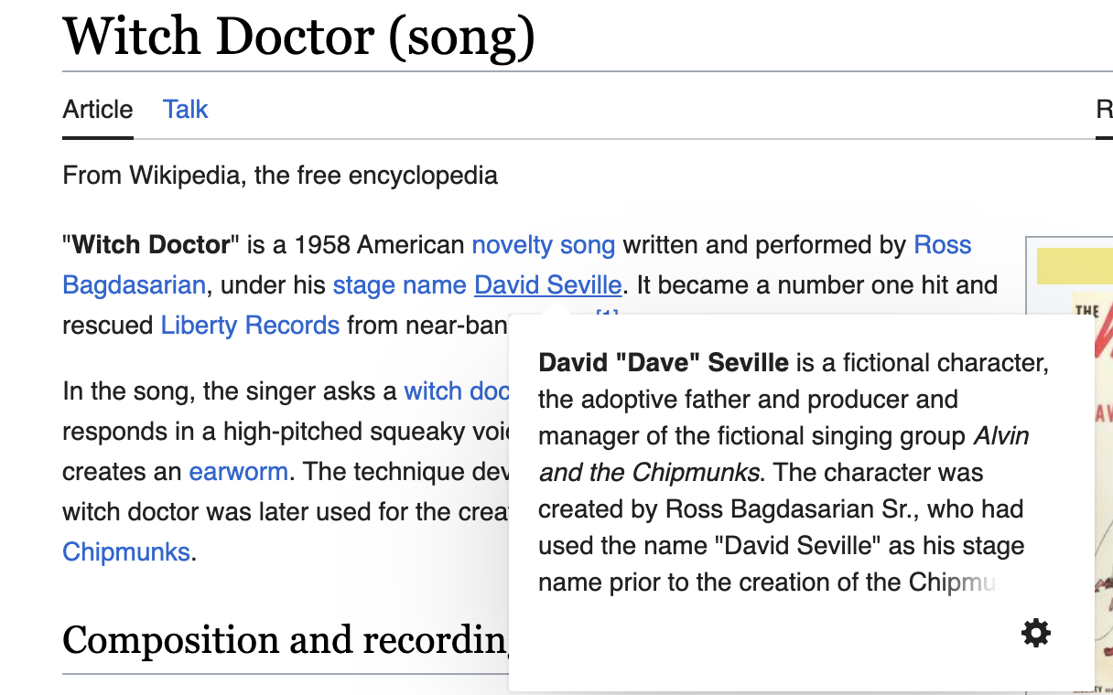Click the Composition and recording heading
This screenshot has height=695, width=1113.
tap(285, 640)
